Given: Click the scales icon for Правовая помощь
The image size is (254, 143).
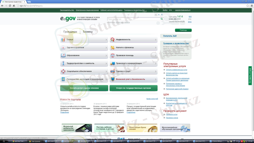Looking at the screenshot, I should [112, 55].
